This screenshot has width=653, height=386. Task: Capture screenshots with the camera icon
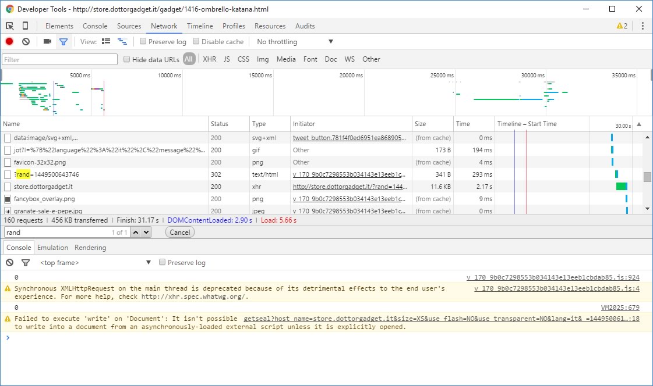pyautogui.click(x=47, y=41)
